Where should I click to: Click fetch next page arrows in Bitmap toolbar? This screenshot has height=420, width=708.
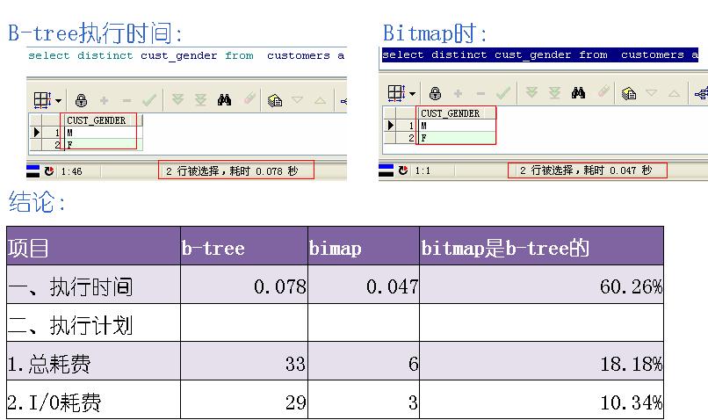pos(532,92)
